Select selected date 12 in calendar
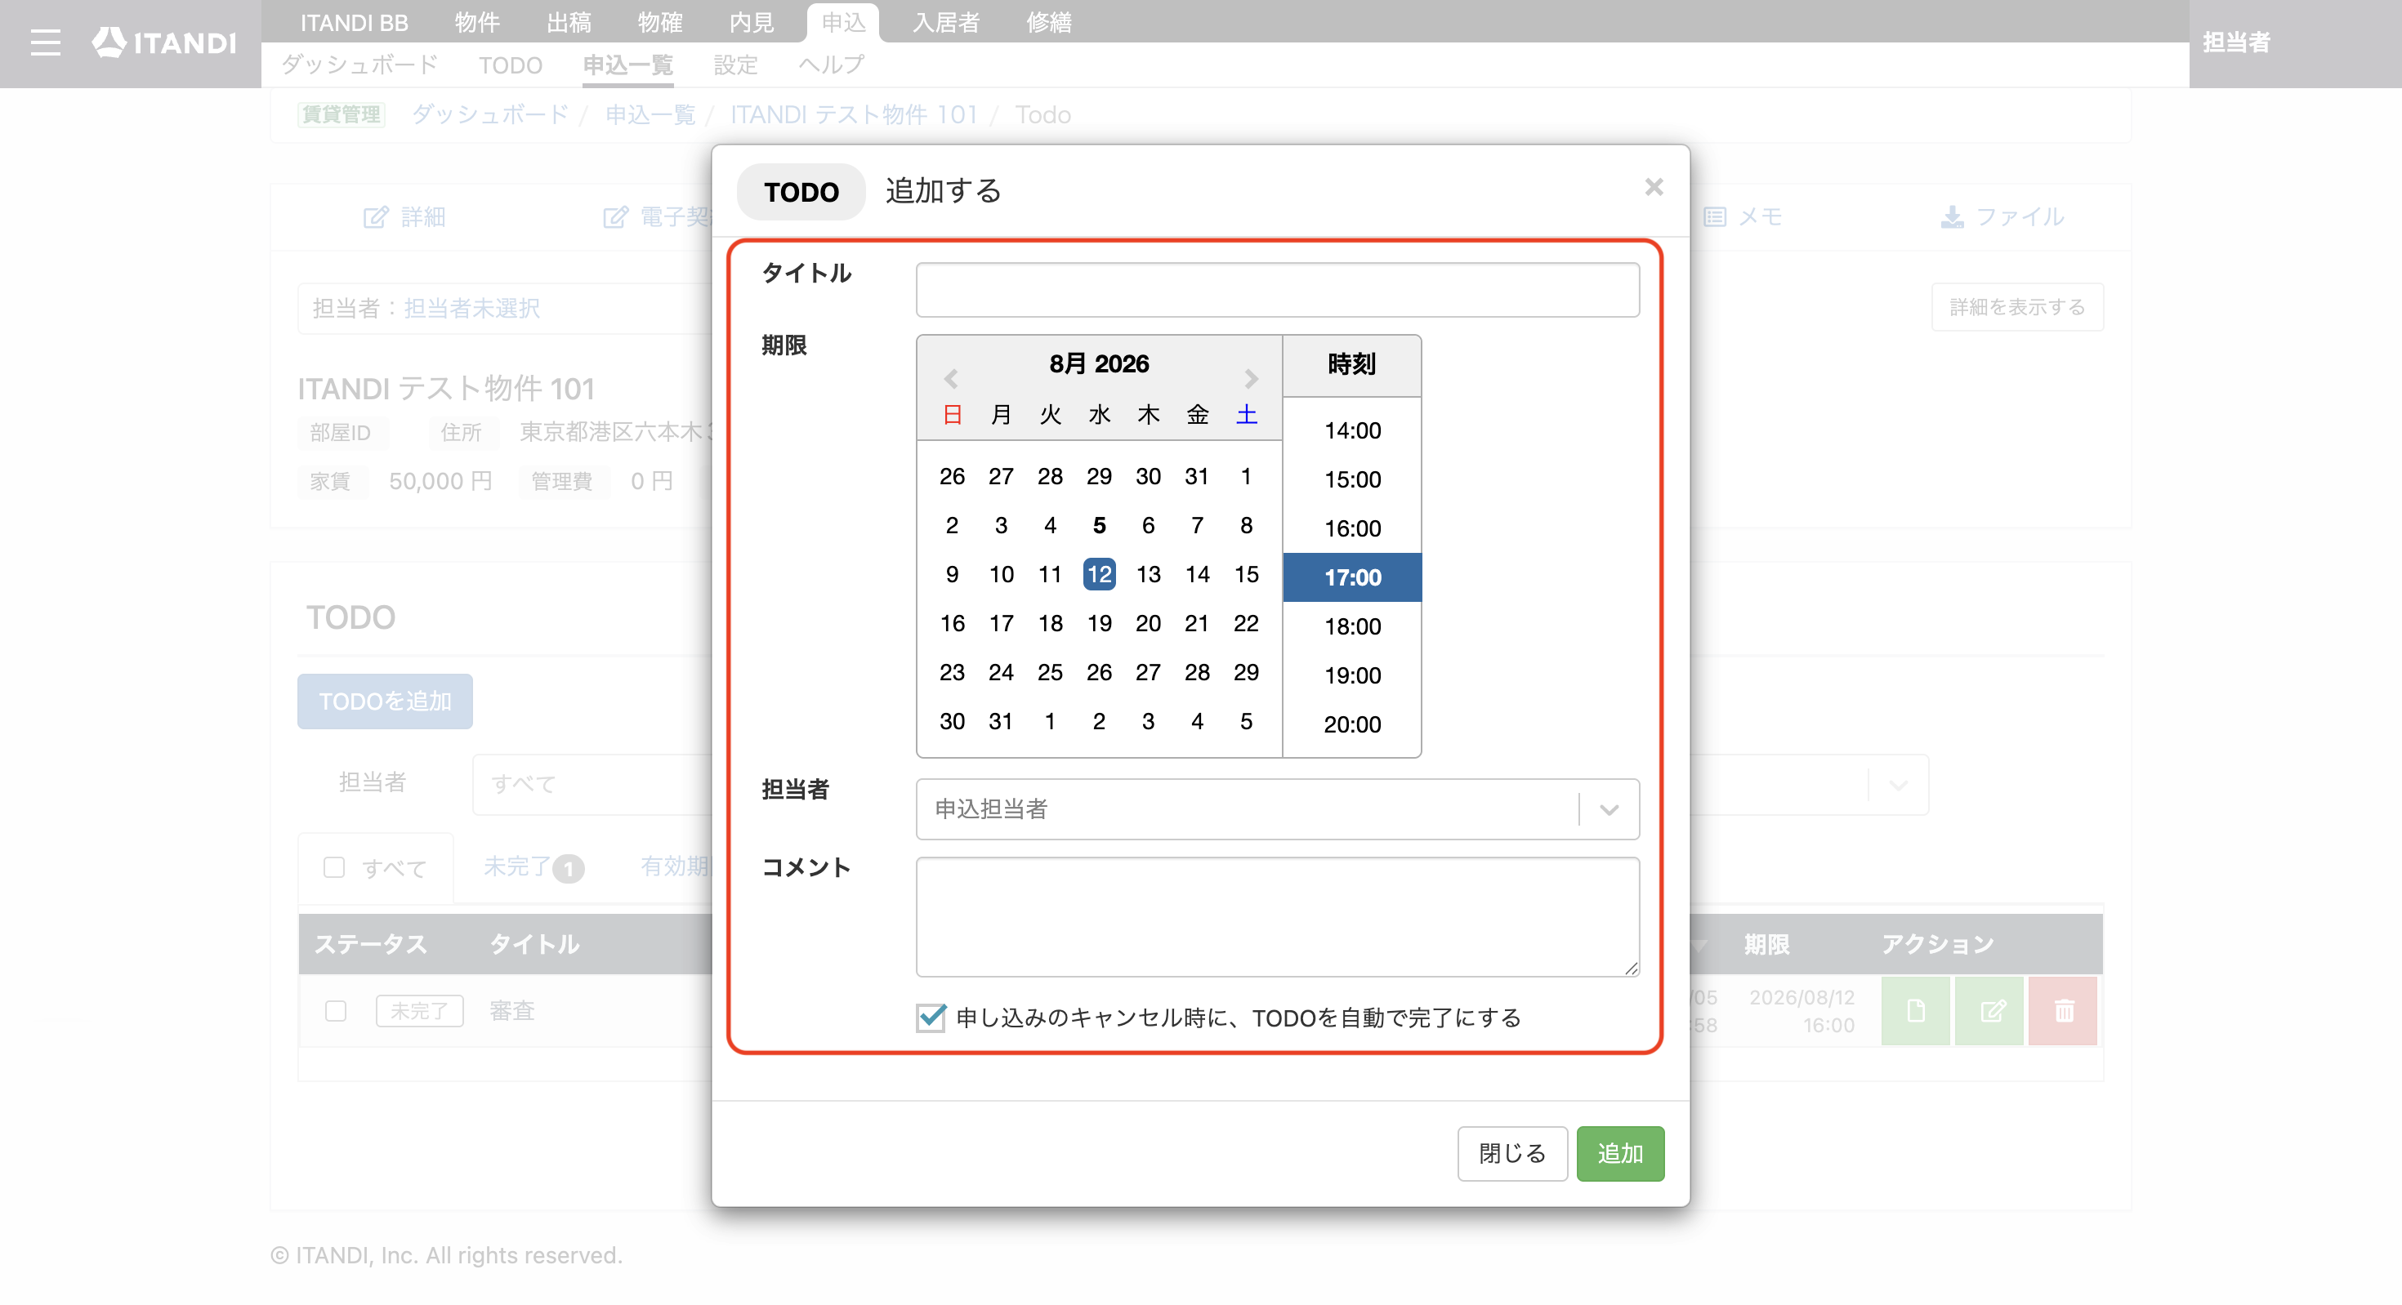Image resolution: width=2402 pixels, height=1305 pixels. 1098,574
